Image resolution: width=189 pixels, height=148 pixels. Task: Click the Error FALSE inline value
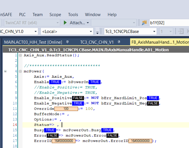click(x=53, y=135)
